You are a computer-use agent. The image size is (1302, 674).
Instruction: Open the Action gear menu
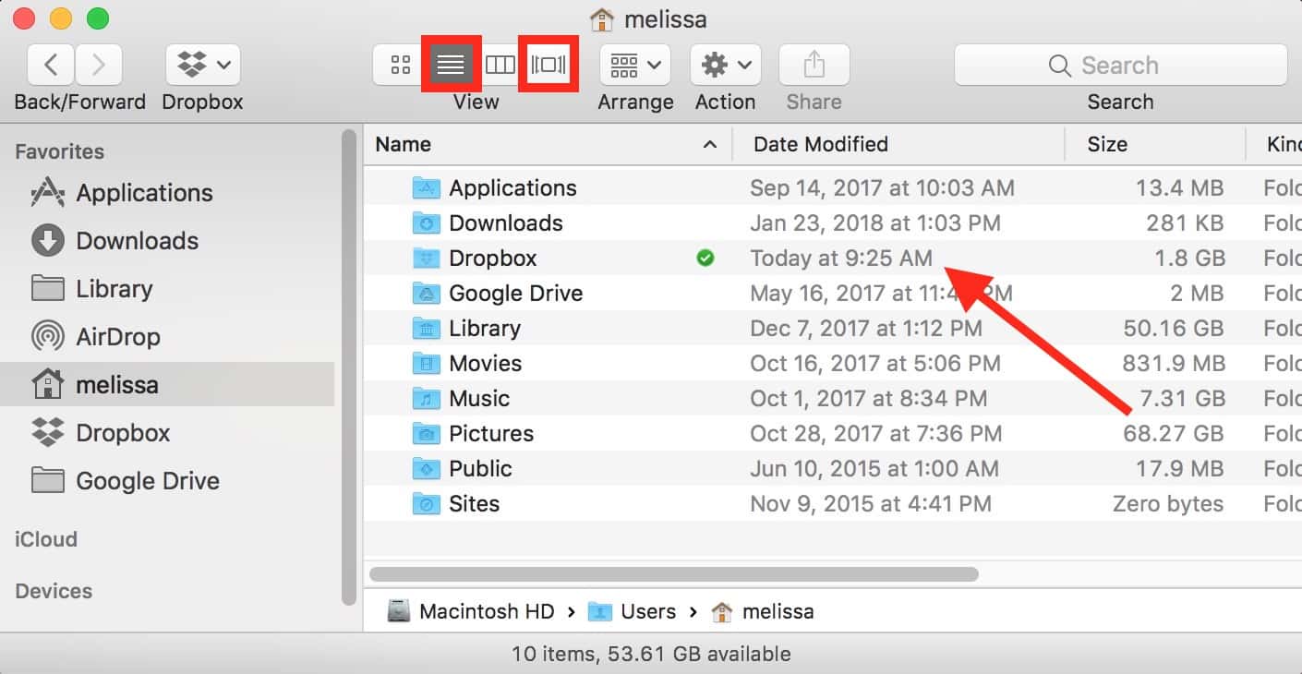725,65
